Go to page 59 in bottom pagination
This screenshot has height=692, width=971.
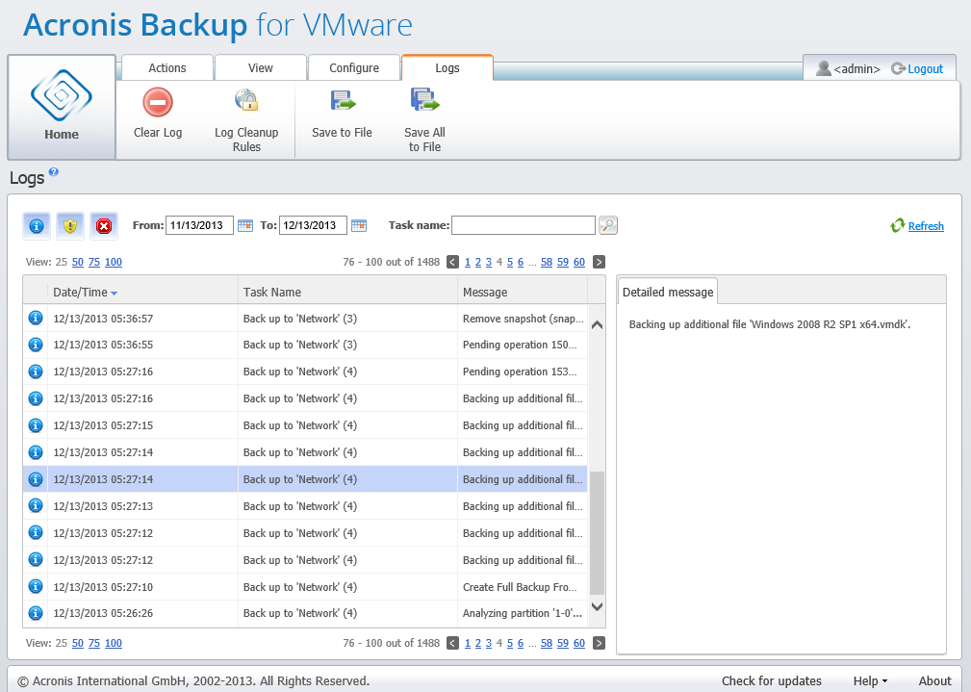(x=562, y=643)
